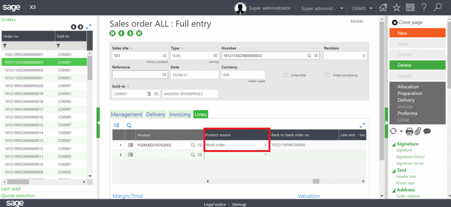Open the Super administrator role dropdown
451x207 pixels.
click(x=322, y=8)
